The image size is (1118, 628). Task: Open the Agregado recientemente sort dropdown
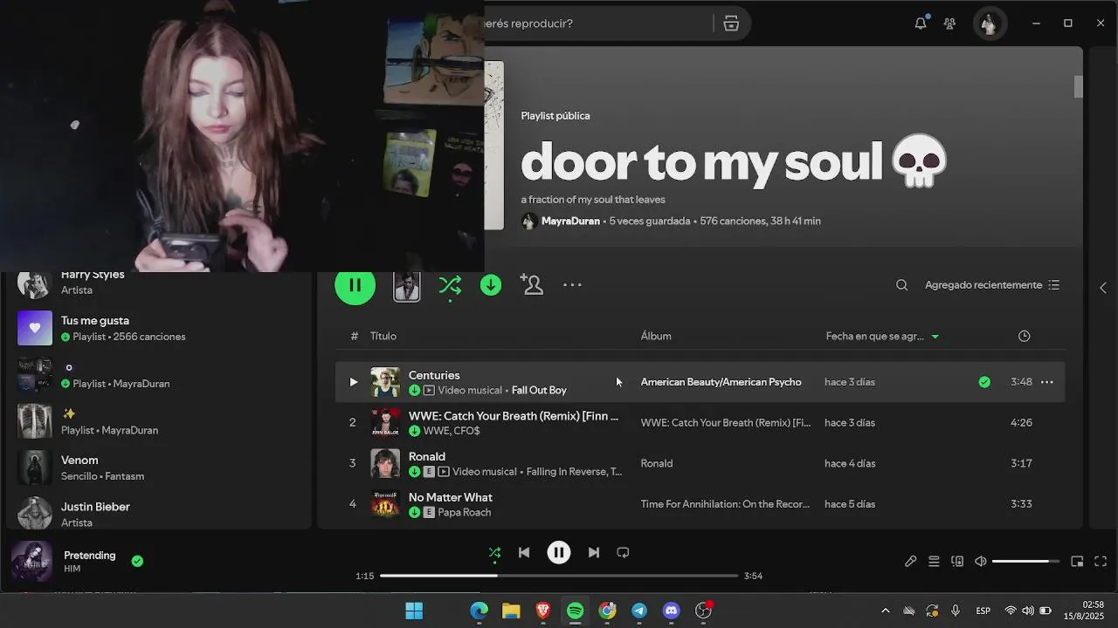pos(992,285)
